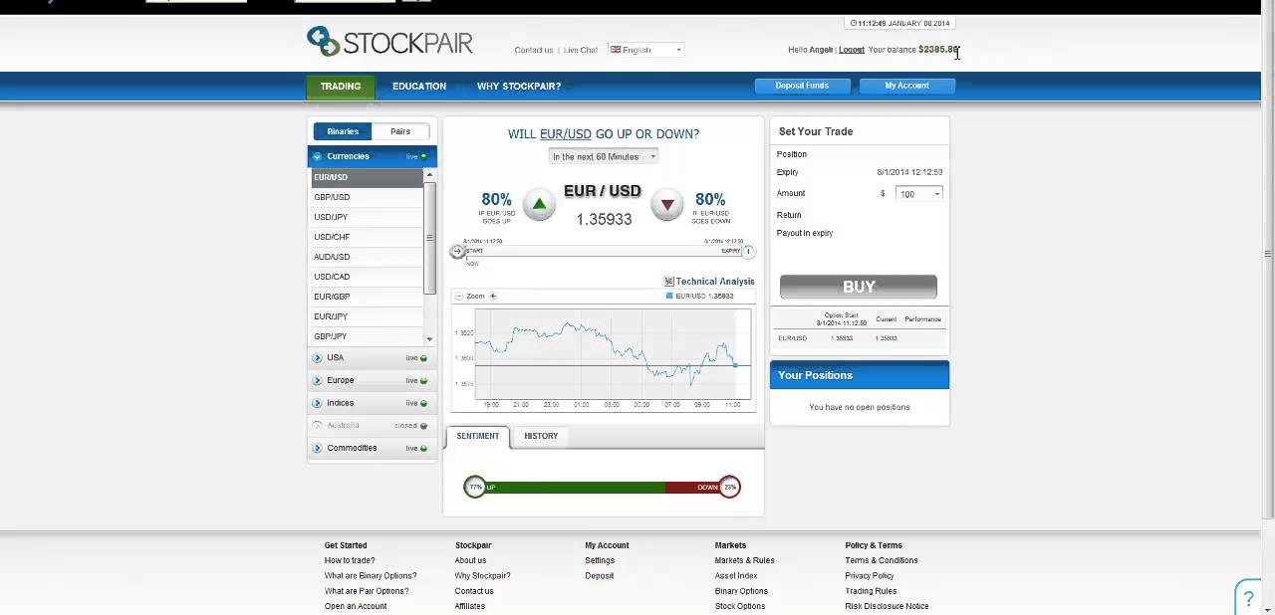
Task: Collapse the Currencies category
Action: tap(373, 156)
